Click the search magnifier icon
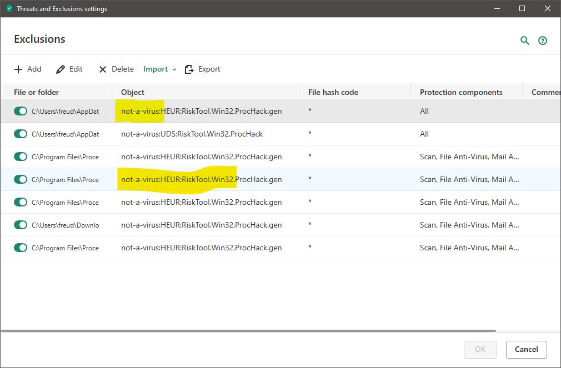The image size is (561, 368). pyautogui.click(x=524, y=41)
